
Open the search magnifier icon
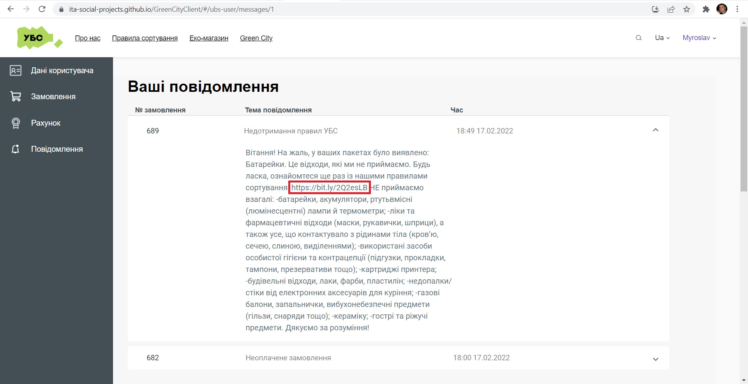(639, 38)
